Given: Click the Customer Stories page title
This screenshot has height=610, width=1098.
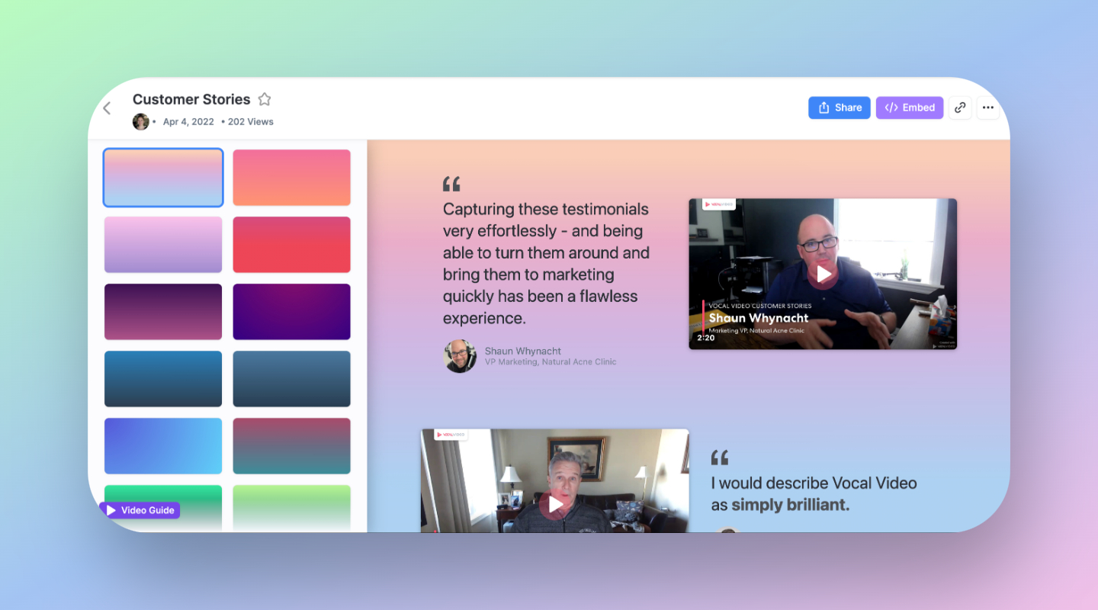Looking at the screenshot, I should pos(191,99).
